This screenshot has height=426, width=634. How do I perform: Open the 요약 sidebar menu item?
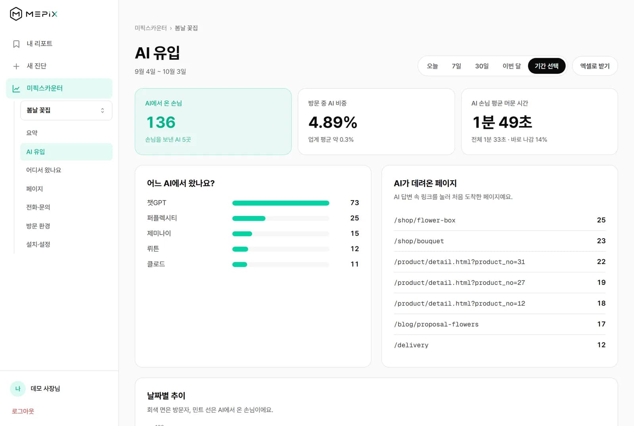66,133
